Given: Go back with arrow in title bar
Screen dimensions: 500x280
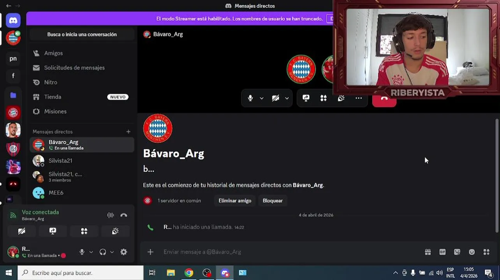Looking at the screenshot, I should pyautogui.click(x=9, y=6).
